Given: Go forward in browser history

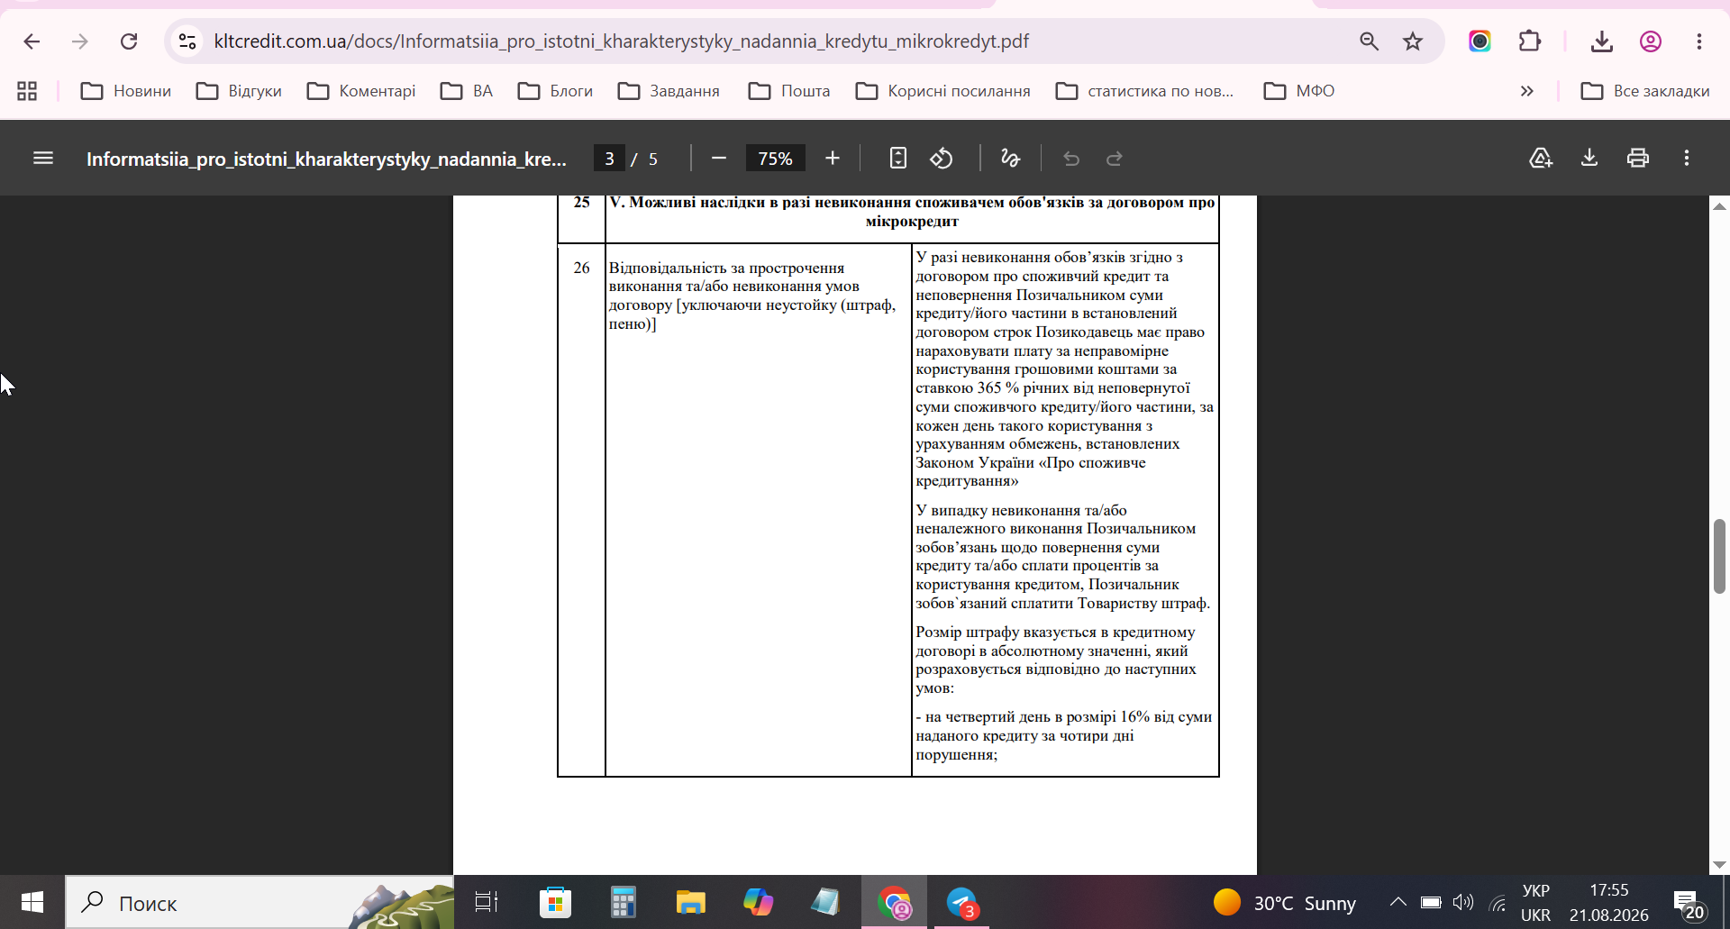Looking at the screenshot, I should 80,41.
